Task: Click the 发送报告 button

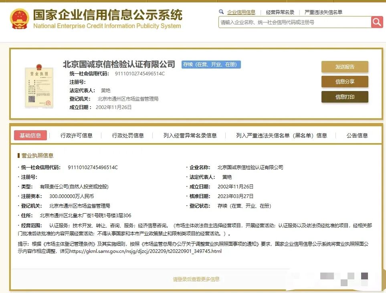Action: tap(345, 67)
